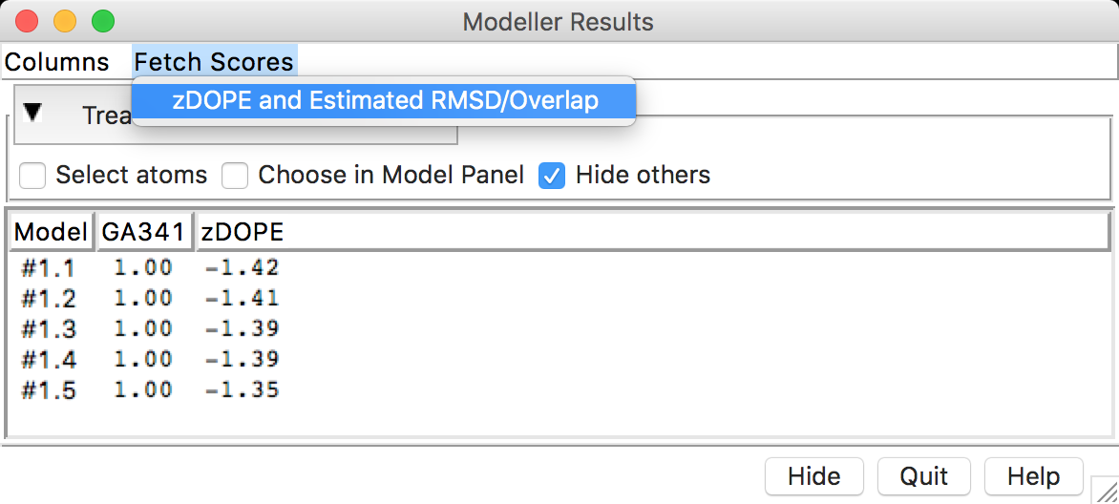
Task: Click the green zoom window button
Action: point(103,21)
